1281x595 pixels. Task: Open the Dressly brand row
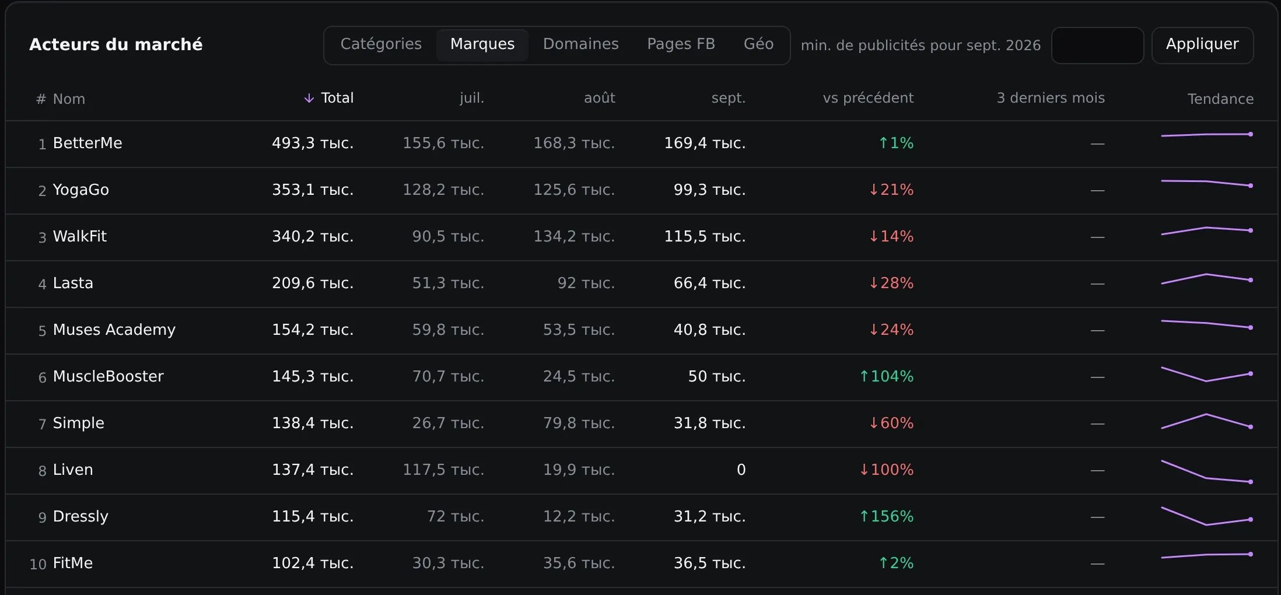642,517
